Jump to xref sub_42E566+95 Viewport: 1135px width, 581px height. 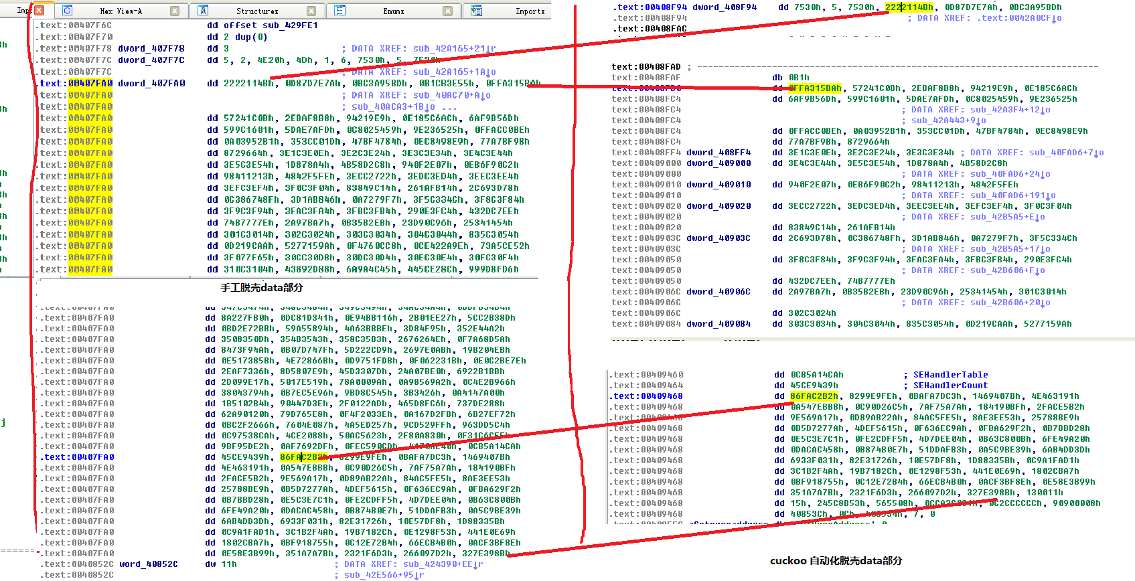[x=384, y=575]
